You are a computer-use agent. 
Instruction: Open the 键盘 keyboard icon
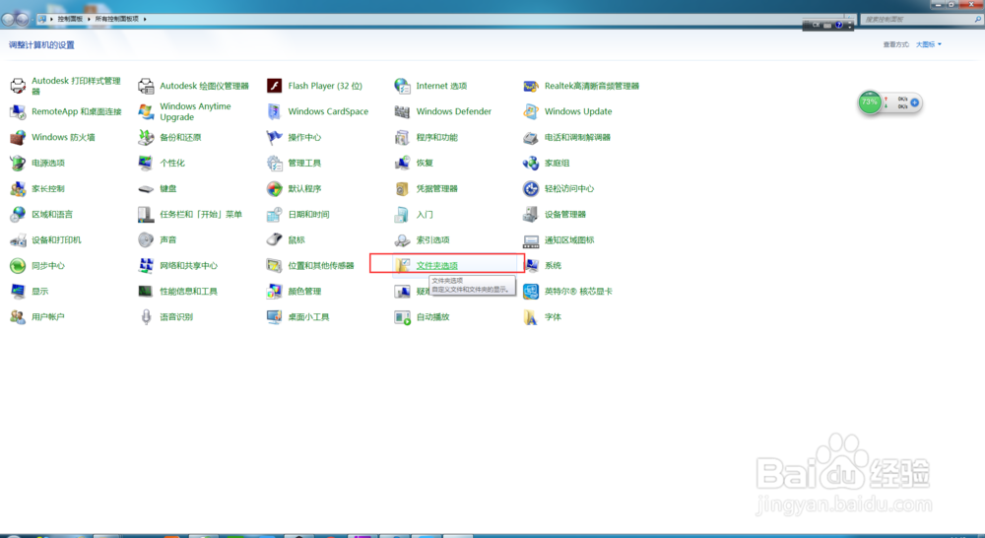click(x=146, y=188)
